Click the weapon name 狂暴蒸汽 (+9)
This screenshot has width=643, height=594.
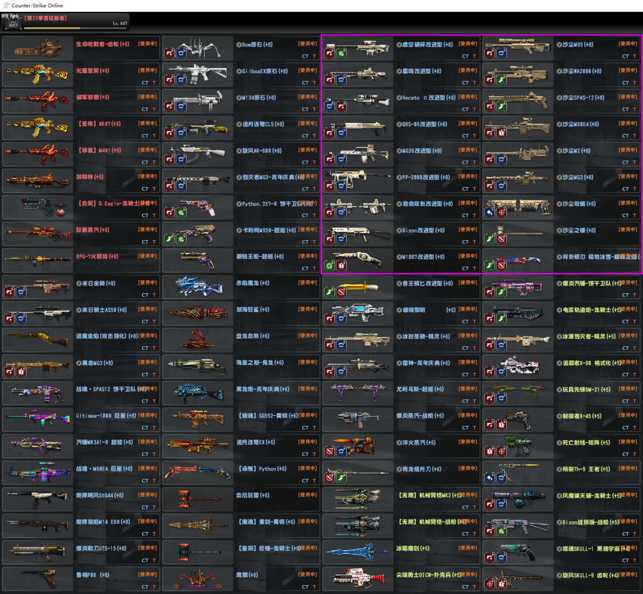[x=93, y=230]
